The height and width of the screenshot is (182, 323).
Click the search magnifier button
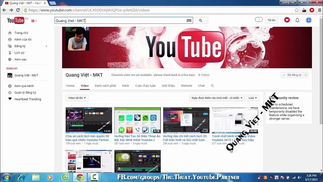tap(200, 20)
